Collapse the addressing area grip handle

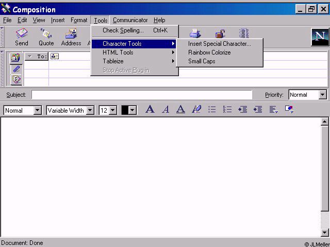(x=2, y=68)
